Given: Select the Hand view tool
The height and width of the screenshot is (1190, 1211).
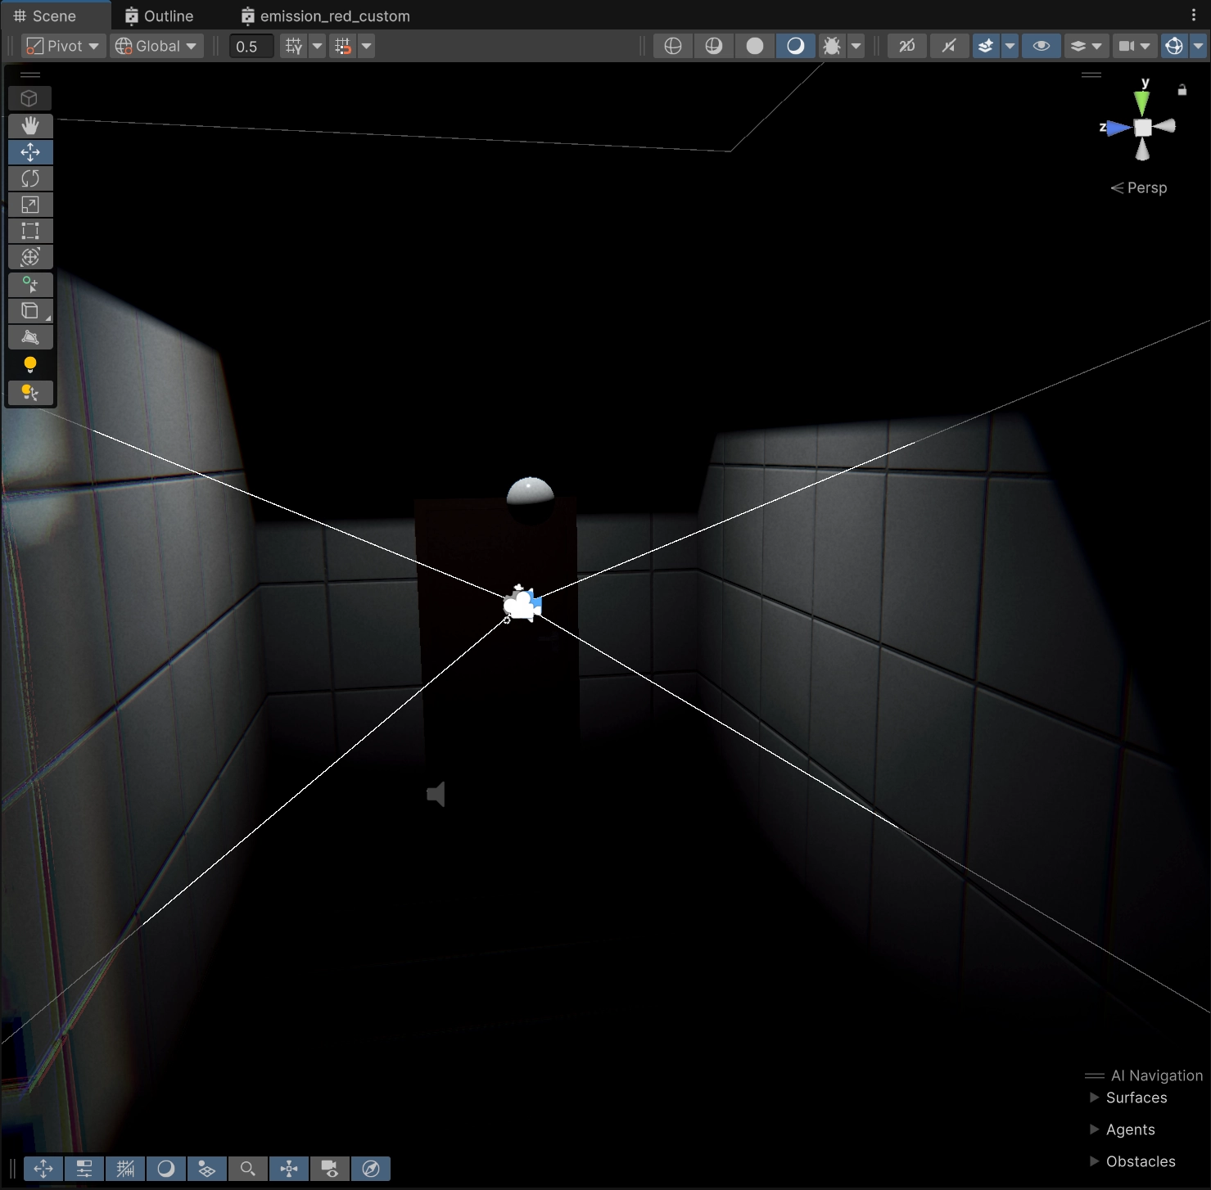Looking at the screenshot, I should pyautogui.click(x=30, y=126).
